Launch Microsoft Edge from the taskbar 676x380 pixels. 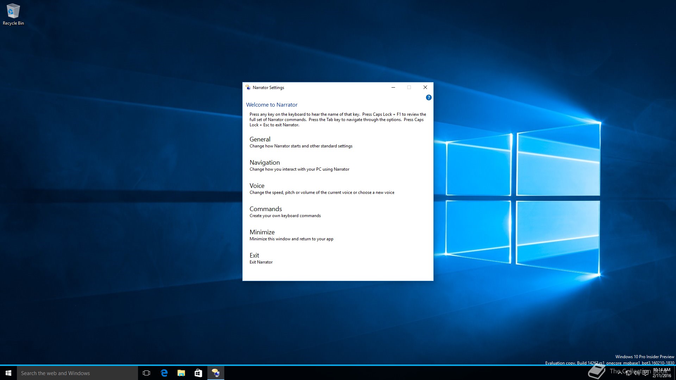click(x=164, y=373)
